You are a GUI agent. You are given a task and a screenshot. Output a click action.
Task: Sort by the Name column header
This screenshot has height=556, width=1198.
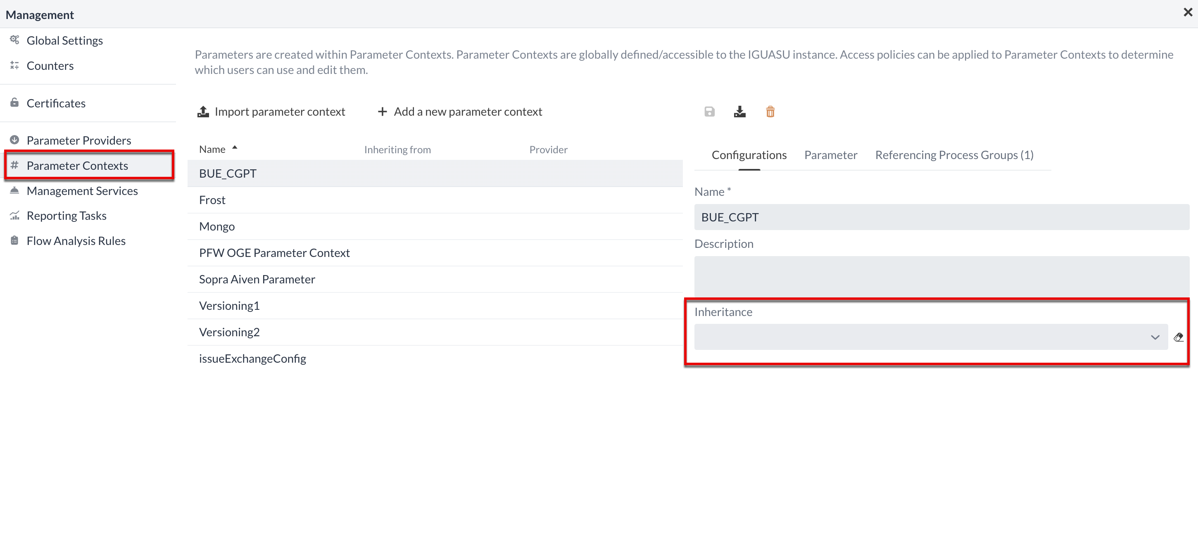pos(212,149)
